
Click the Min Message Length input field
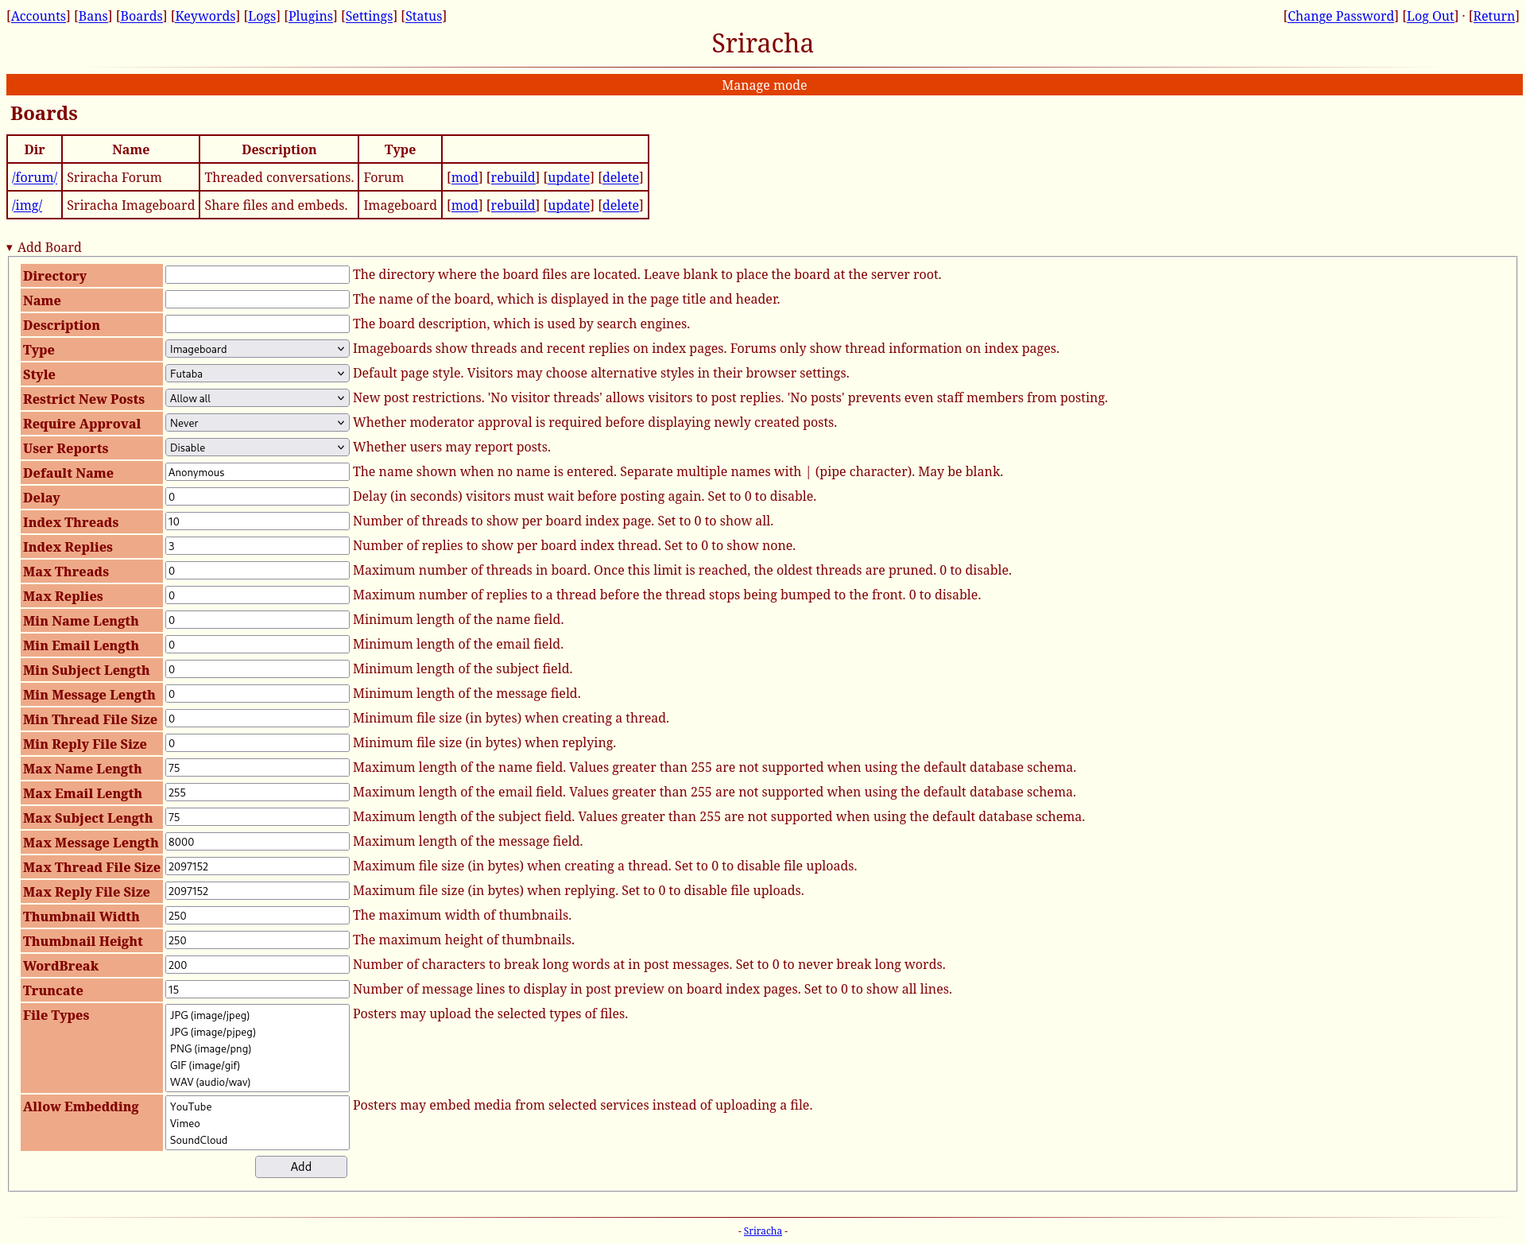pos(258,694)
